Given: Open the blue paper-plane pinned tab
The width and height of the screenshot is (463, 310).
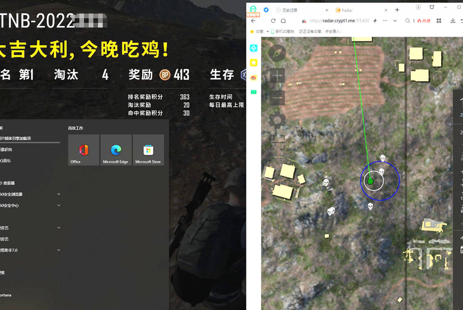Looking at the screenshot, I should [266, 10].
